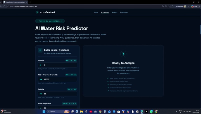
Task: Click the taskbar Search box
Action: 58,111
